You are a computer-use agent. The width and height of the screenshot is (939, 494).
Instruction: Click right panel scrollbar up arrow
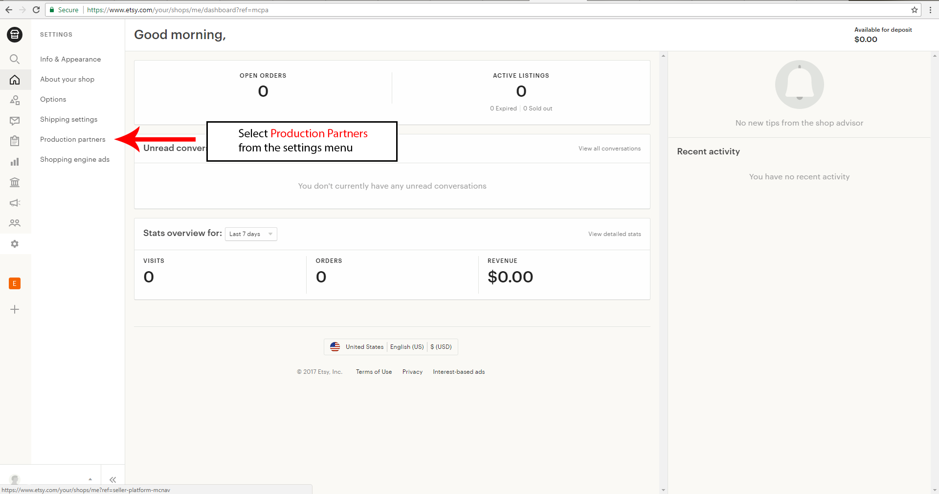(x=935, y=56)
